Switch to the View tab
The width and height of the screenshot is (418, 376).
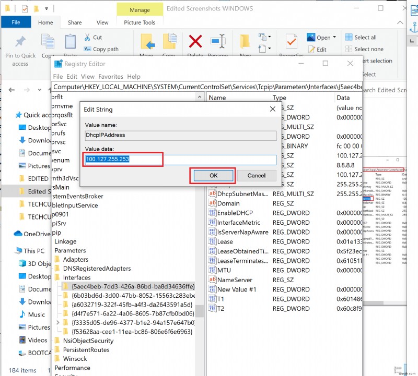(102, 22)
